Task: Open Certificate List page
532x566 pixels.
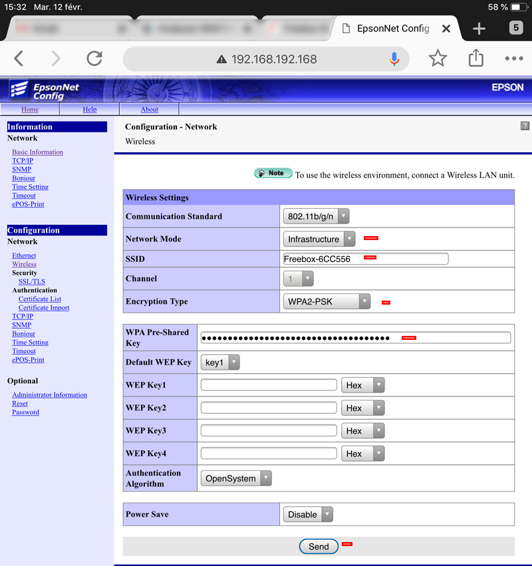Action: coord(40,299)
